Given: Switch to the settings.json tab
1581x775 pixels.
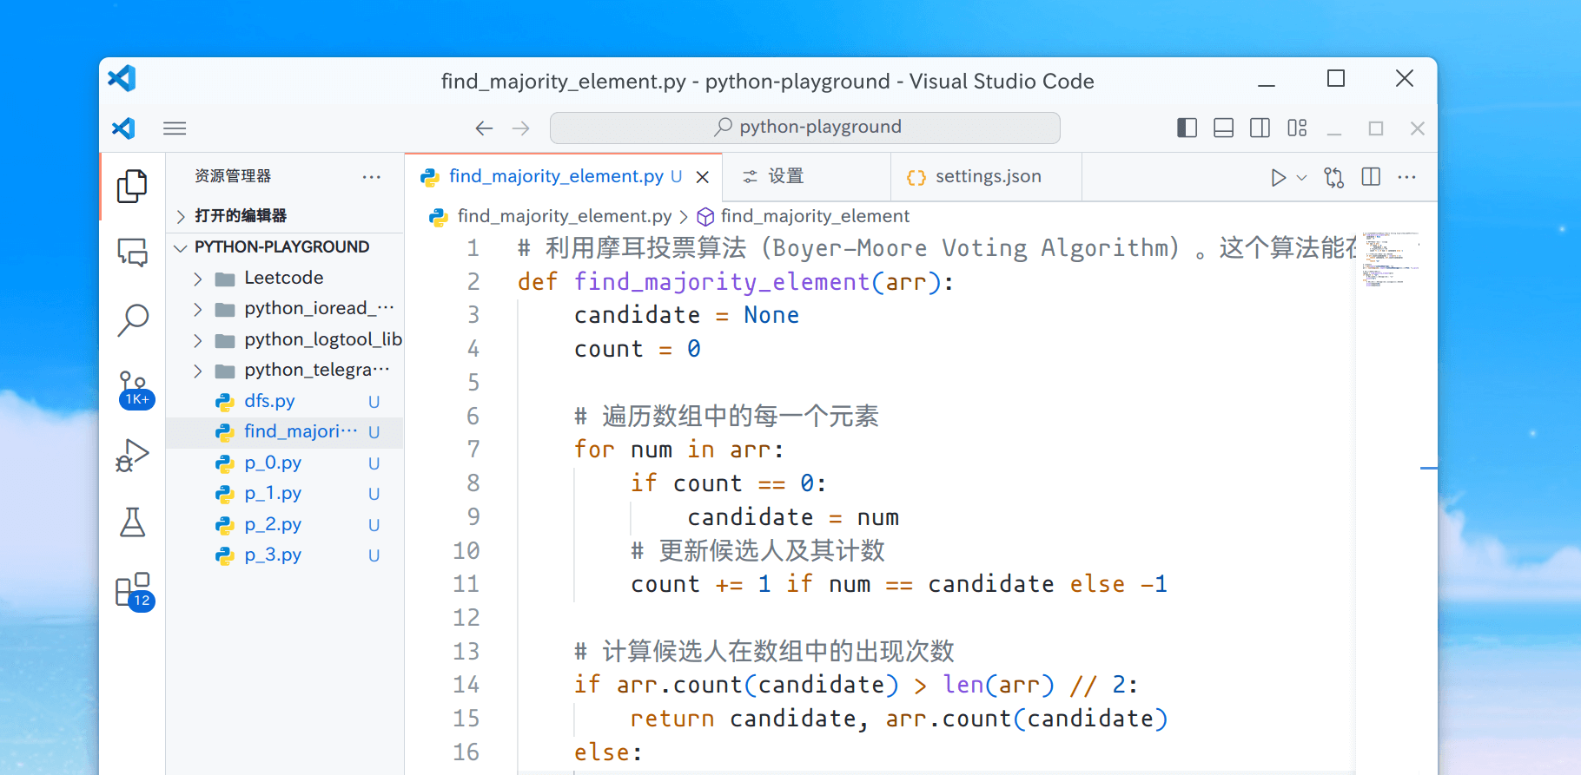Looking at the screenshot, I should click(x=987, y=177).
